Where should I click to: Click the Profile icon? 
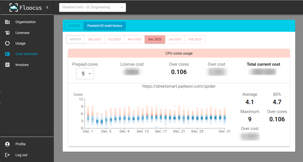click(7, 144)
